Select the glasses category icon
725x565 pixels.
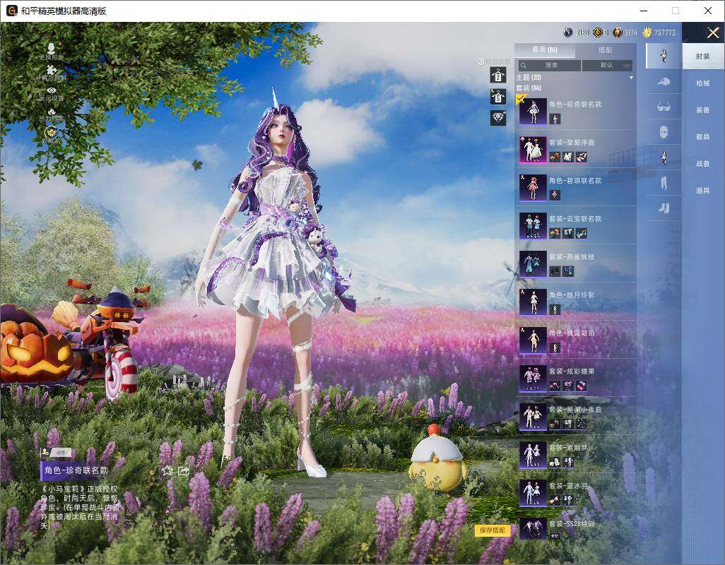(664, 107)
